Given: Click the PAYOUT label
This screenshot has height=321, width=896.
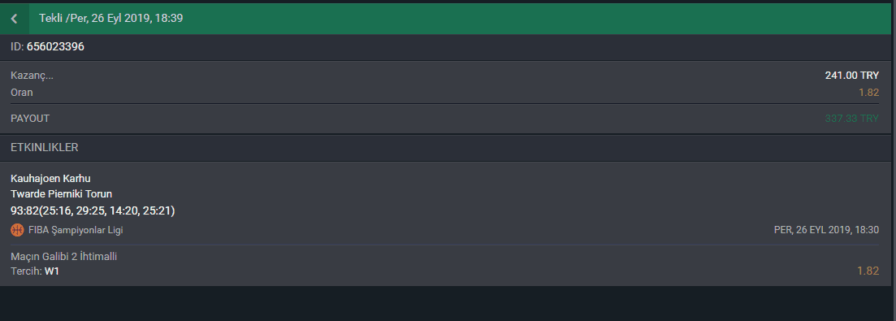Looking at the screenshot, I should pos(30,119).
